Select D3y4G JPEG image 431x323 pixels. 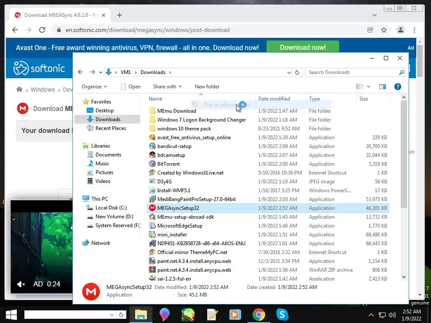pyautogui.click(x=165, y=182)
